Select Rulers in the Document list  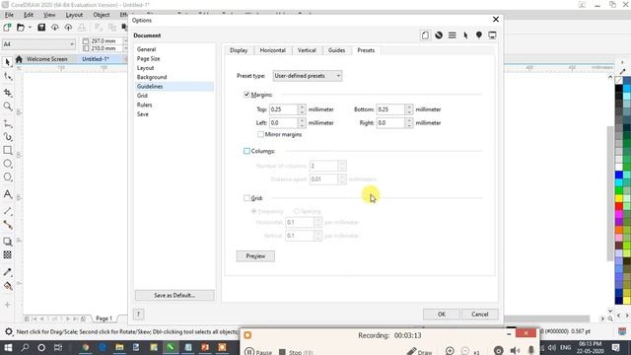pyautogui.click(x=145, y=105)
